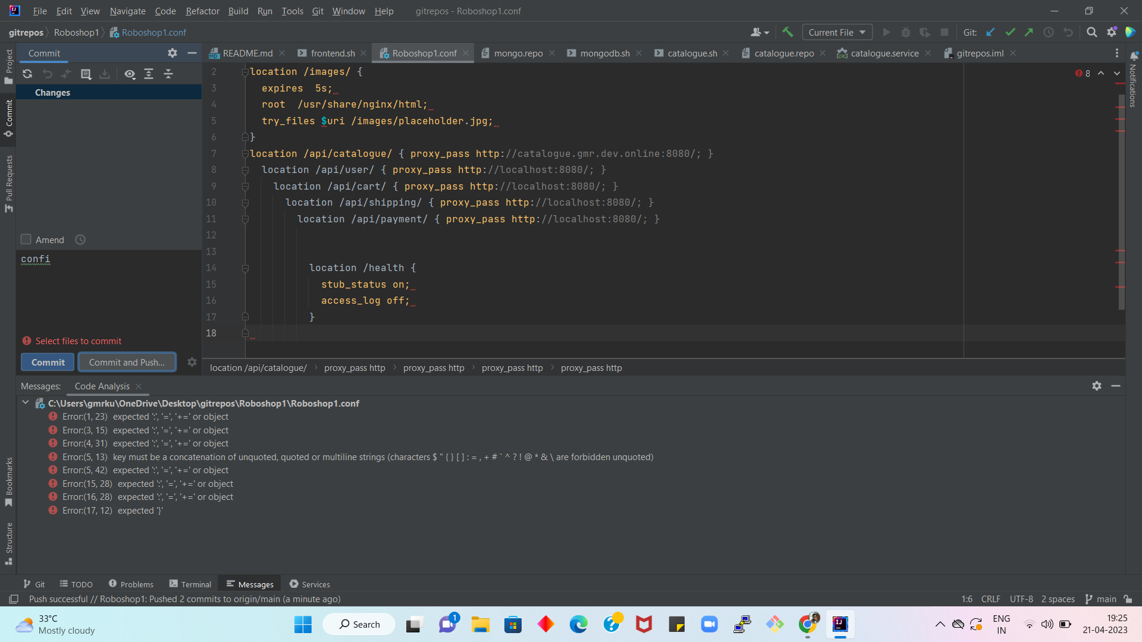Open commit options gear beside Commit and Push
The image size is (1142, 642).
click(x=192, y=362)
